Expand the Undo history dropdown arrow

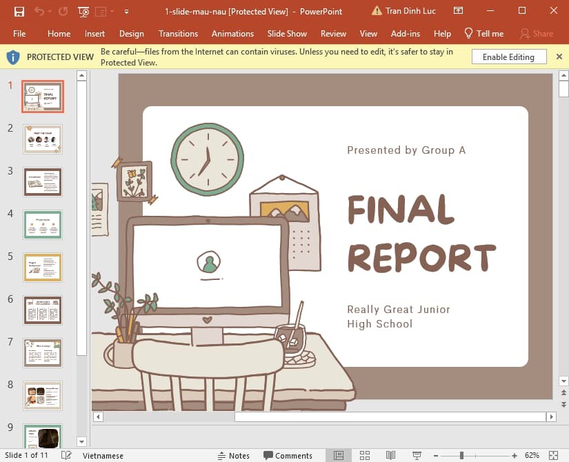(x=49, y=11)
